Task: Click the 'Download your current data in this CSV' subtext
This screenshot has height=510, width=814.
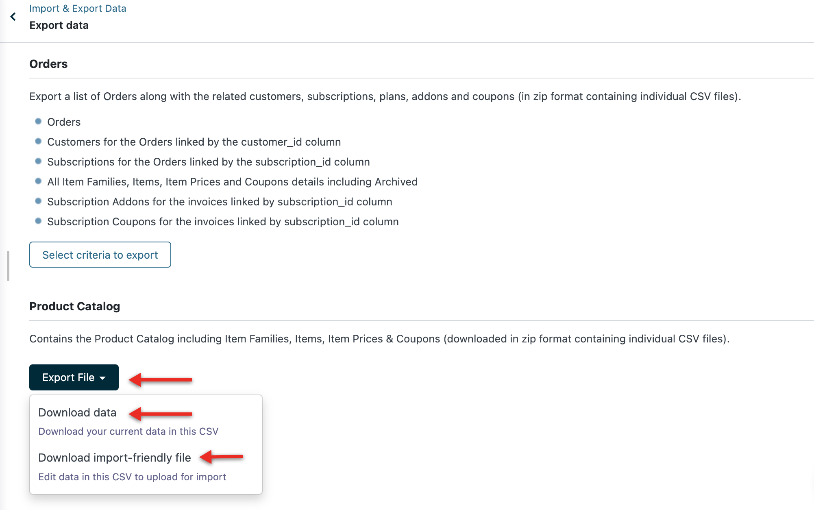Action: coord(128,431)
